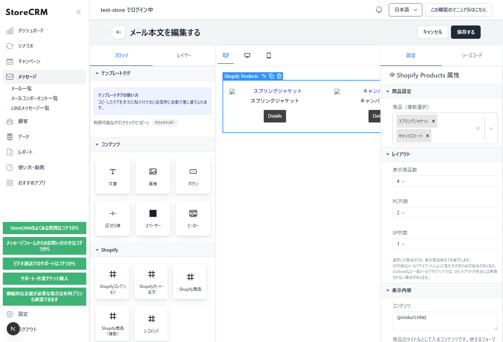
Task: Select the 文章 text block
Action: [x=113, y=176]
